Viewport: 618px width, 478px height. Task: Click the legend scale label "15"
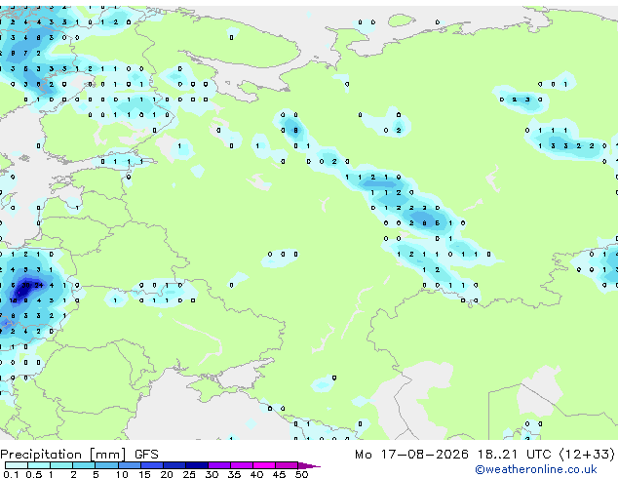(145, 474)
